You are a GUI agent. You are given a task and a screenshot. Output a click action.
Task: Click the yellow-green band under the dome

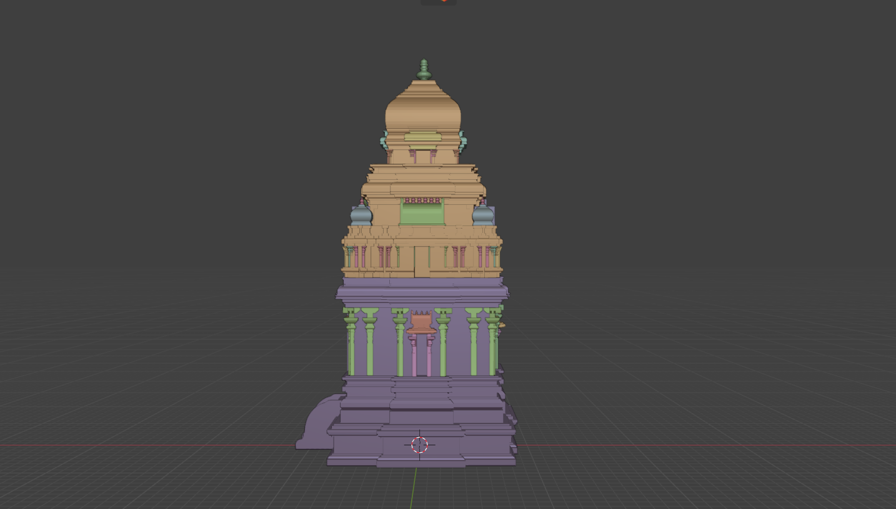(x=423, y=137)
